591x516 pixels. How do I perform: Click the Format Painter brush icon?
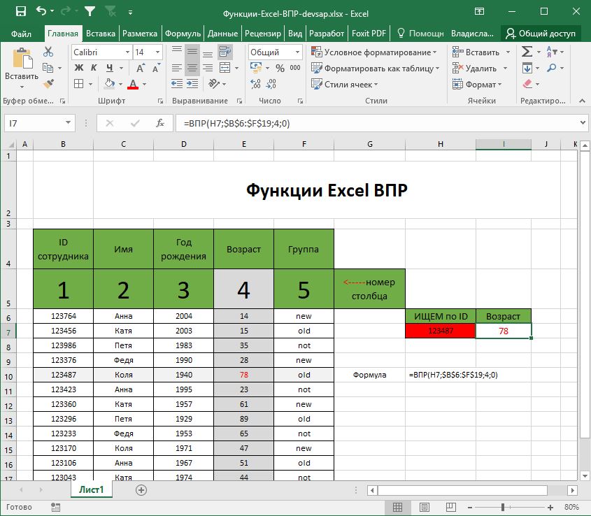tap(48, 84)
